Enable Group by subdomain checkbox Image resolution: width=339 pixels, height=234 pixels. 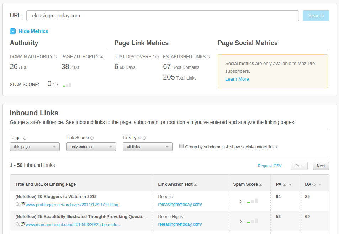181,146
